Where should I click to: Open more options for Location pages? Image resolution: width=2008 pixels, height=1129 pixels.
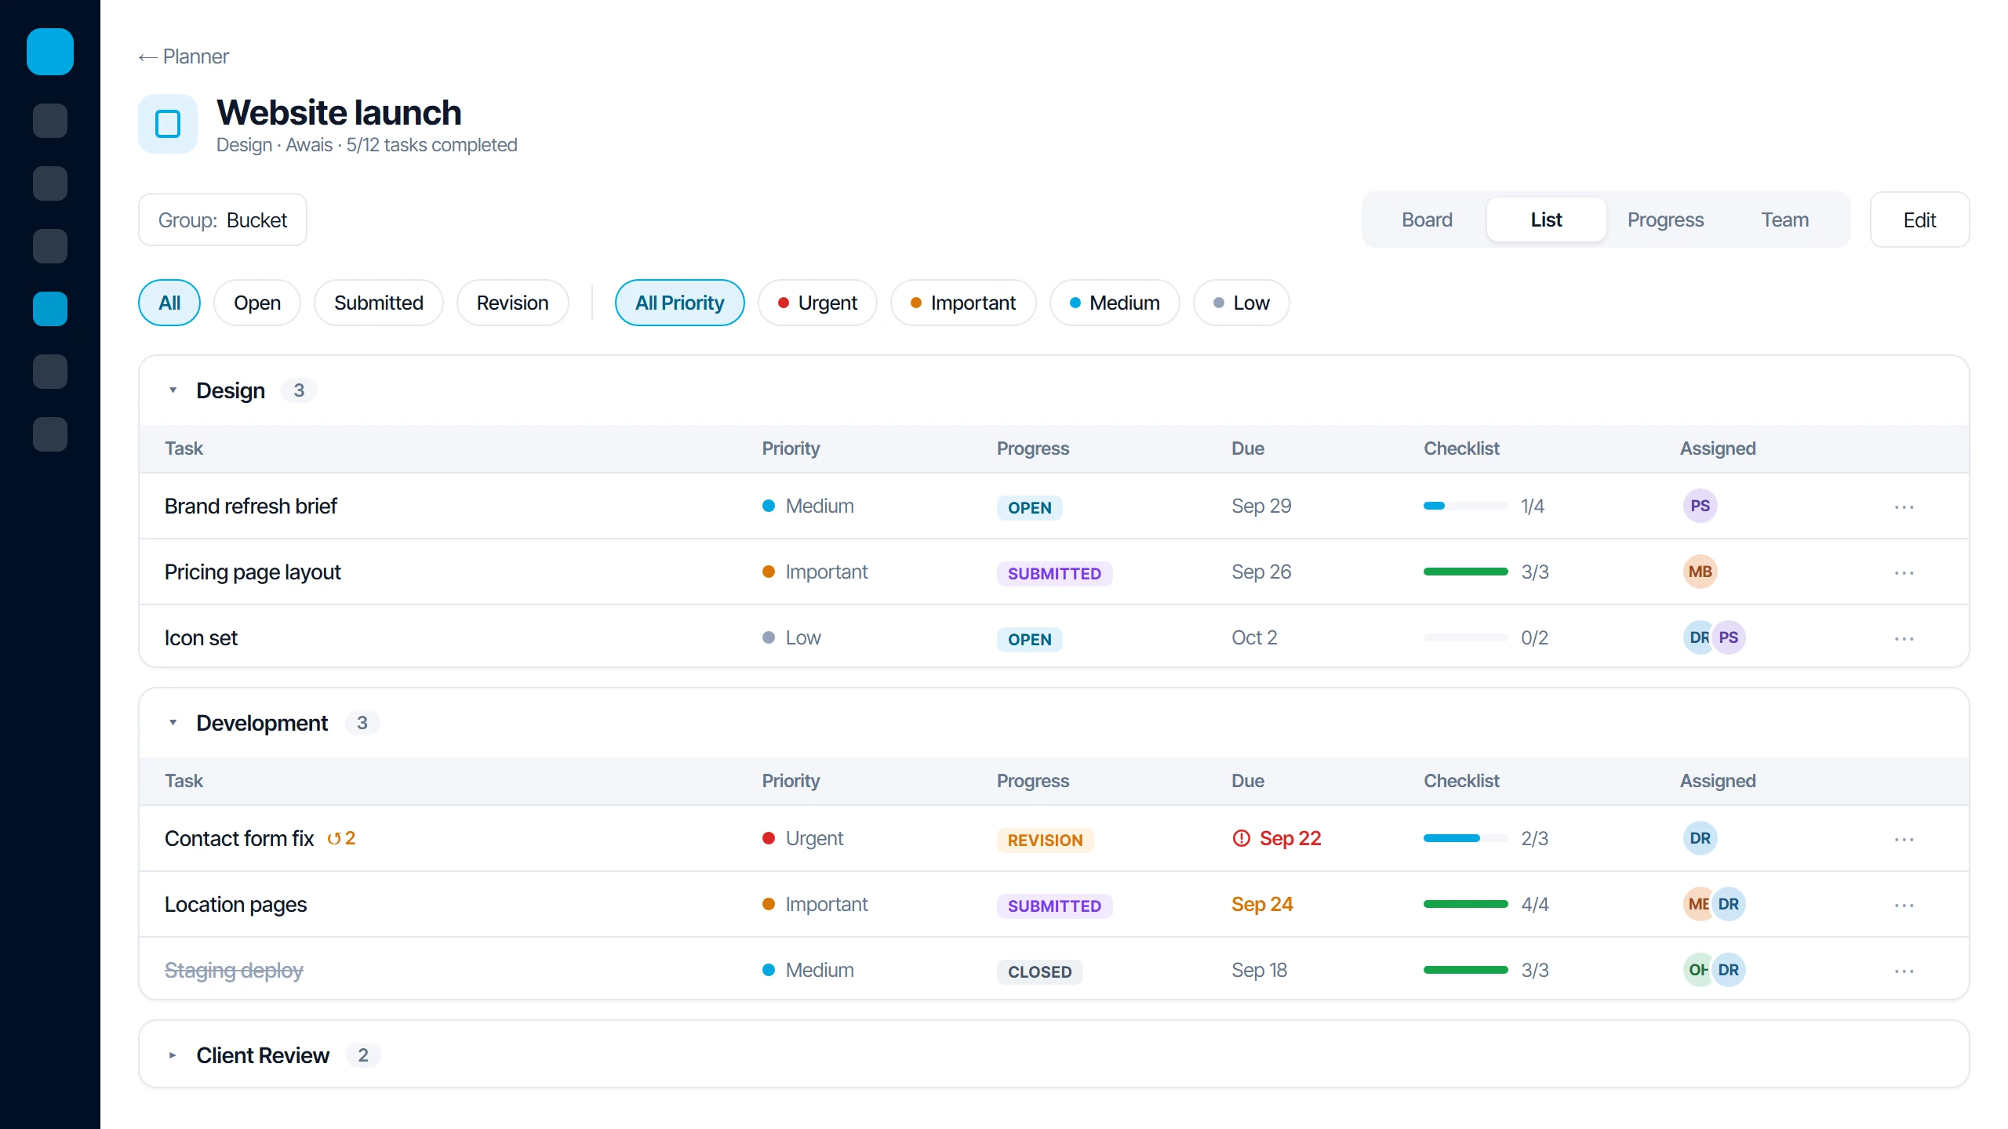click(1904, 905)
